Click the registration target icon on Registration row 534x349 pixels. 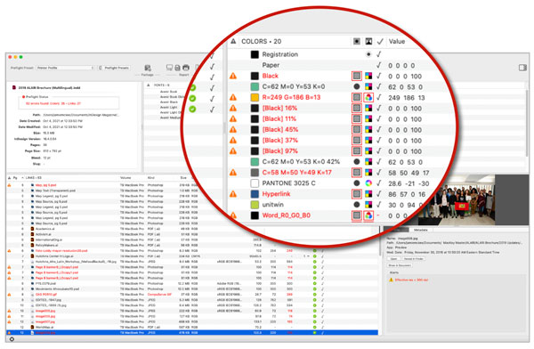click(x=368, y=54)
